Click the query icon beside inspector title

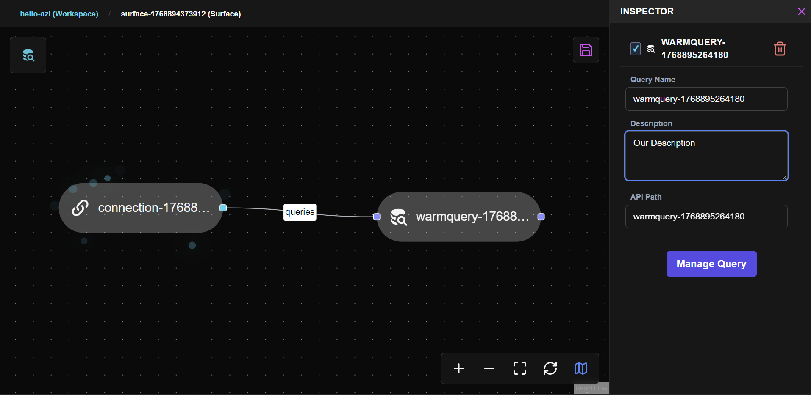(x=651, y=49)
